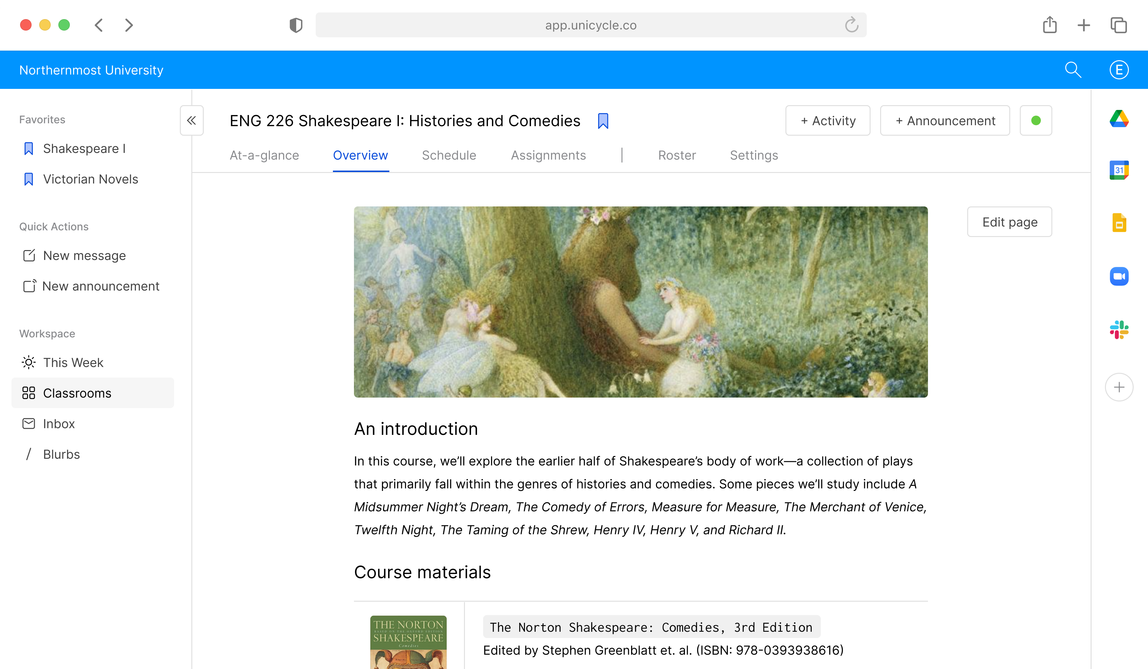Open the Schedule tab

pos(449,156)
